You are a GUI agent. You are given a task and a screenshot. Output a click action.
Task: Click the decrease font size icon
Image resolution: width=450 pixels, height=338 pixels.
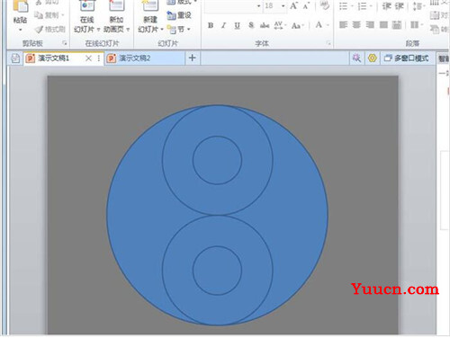tap(306, 5)
